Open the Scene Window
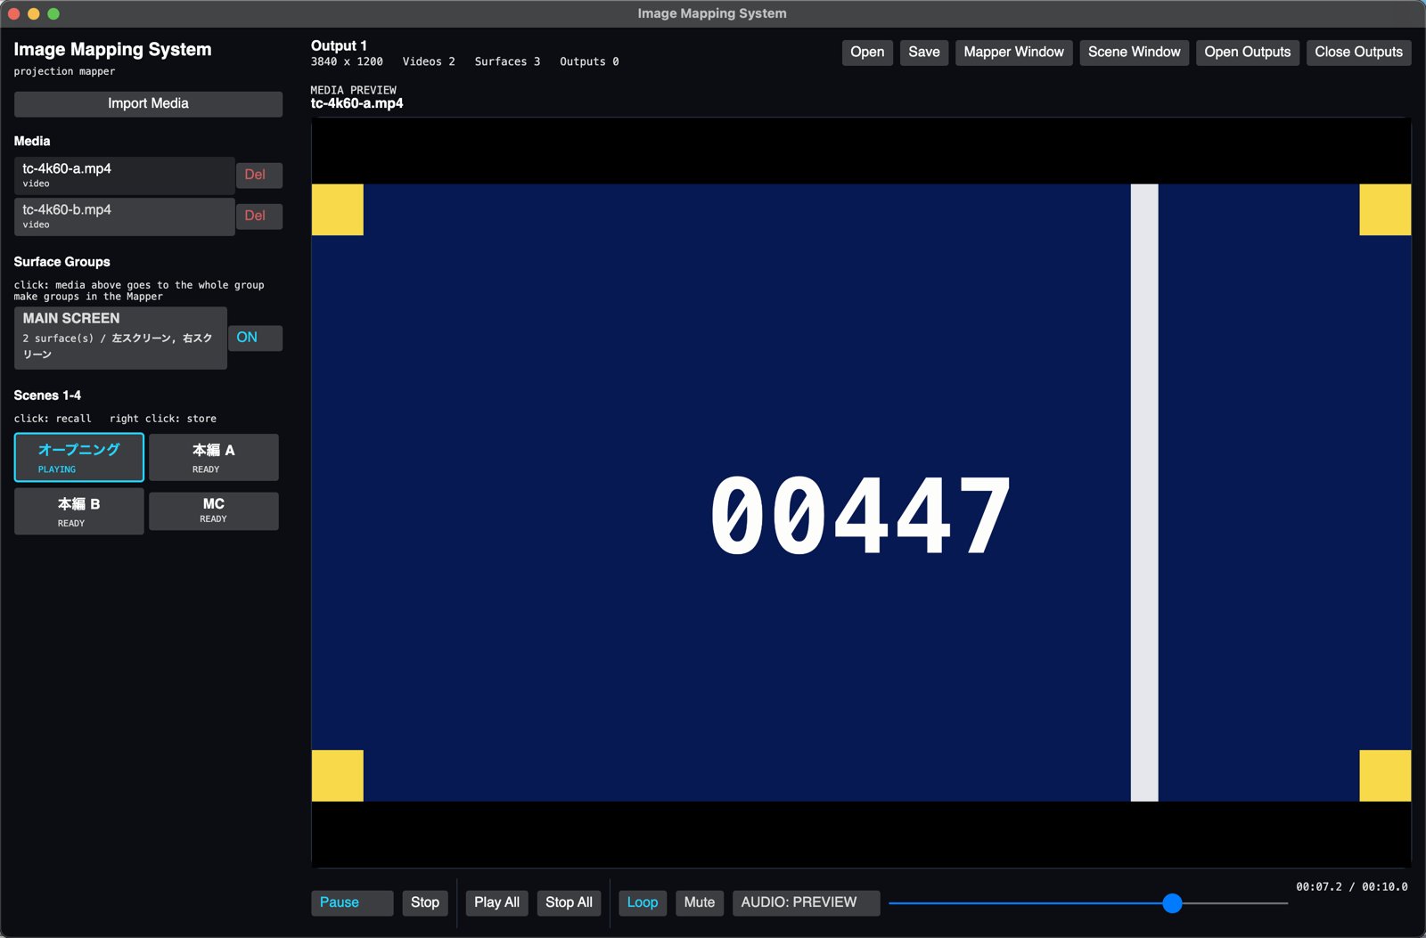 pos(1135,53)
